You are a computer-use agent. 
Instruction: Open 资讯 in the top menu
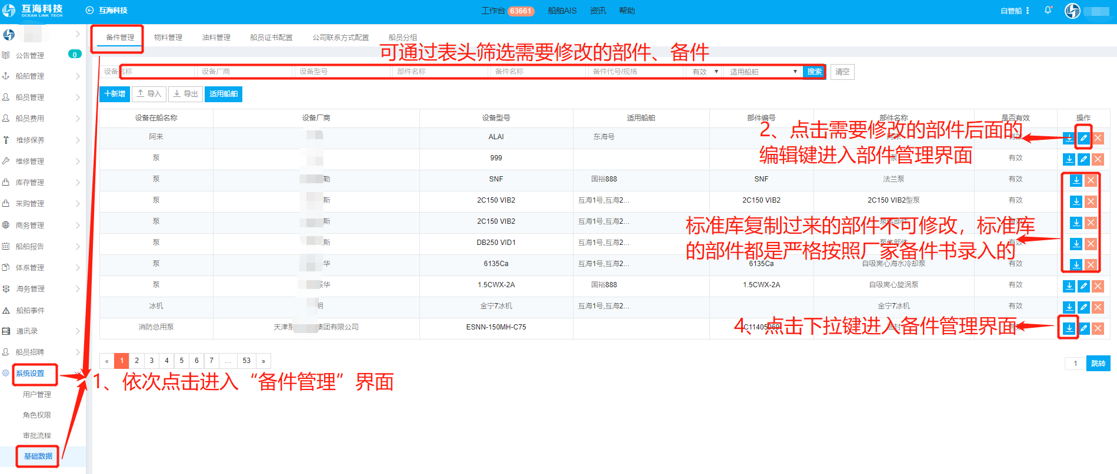pos(598,11)
